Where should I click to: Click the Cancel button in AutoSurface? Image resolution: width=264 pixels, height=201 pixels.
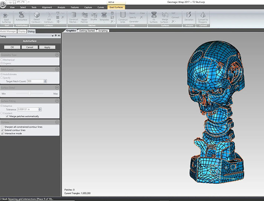(29, 47)
